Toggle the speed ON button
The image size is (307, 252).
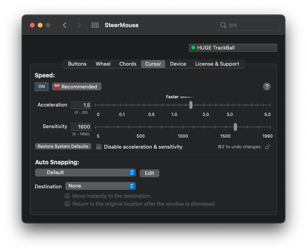pos(41,86)
